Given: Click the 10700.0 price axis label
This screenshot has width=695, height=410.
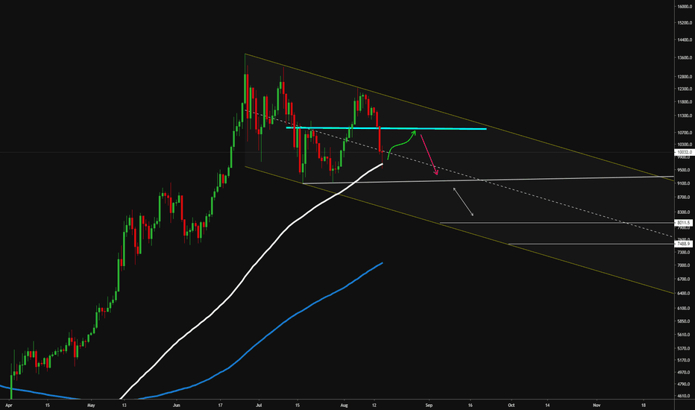Looking at the screenshot, I should coord(685,133).
